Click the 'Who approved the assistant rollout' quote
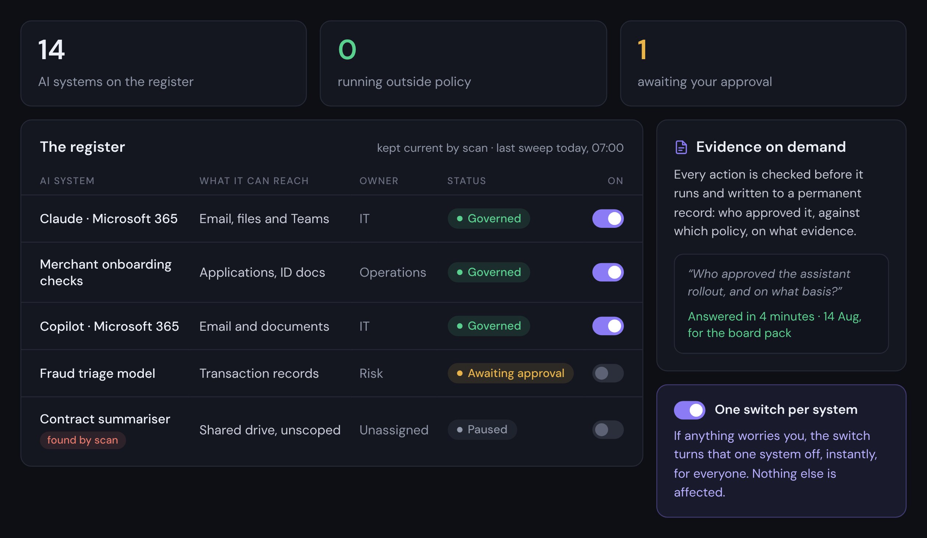The width and height of the screenshot is (927, 538). (769, 283)
